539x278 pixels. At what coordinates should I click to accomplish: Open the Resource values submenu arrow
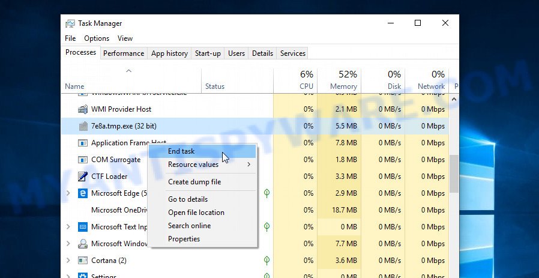pyautogui.click(x=249, y=165)
